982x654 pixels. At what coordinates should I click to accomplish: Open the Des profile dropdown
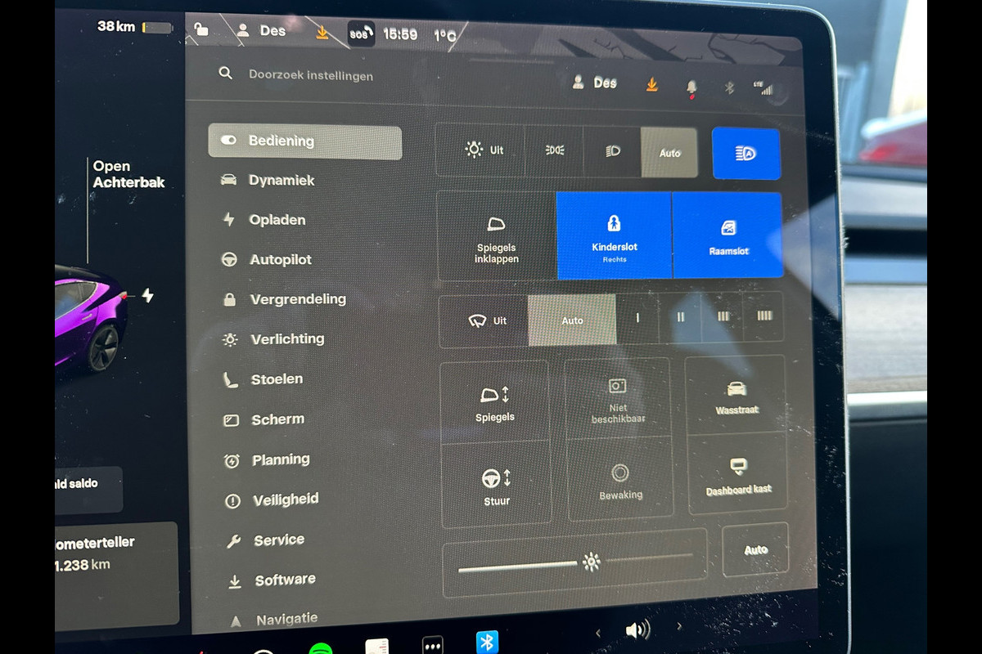595,83
